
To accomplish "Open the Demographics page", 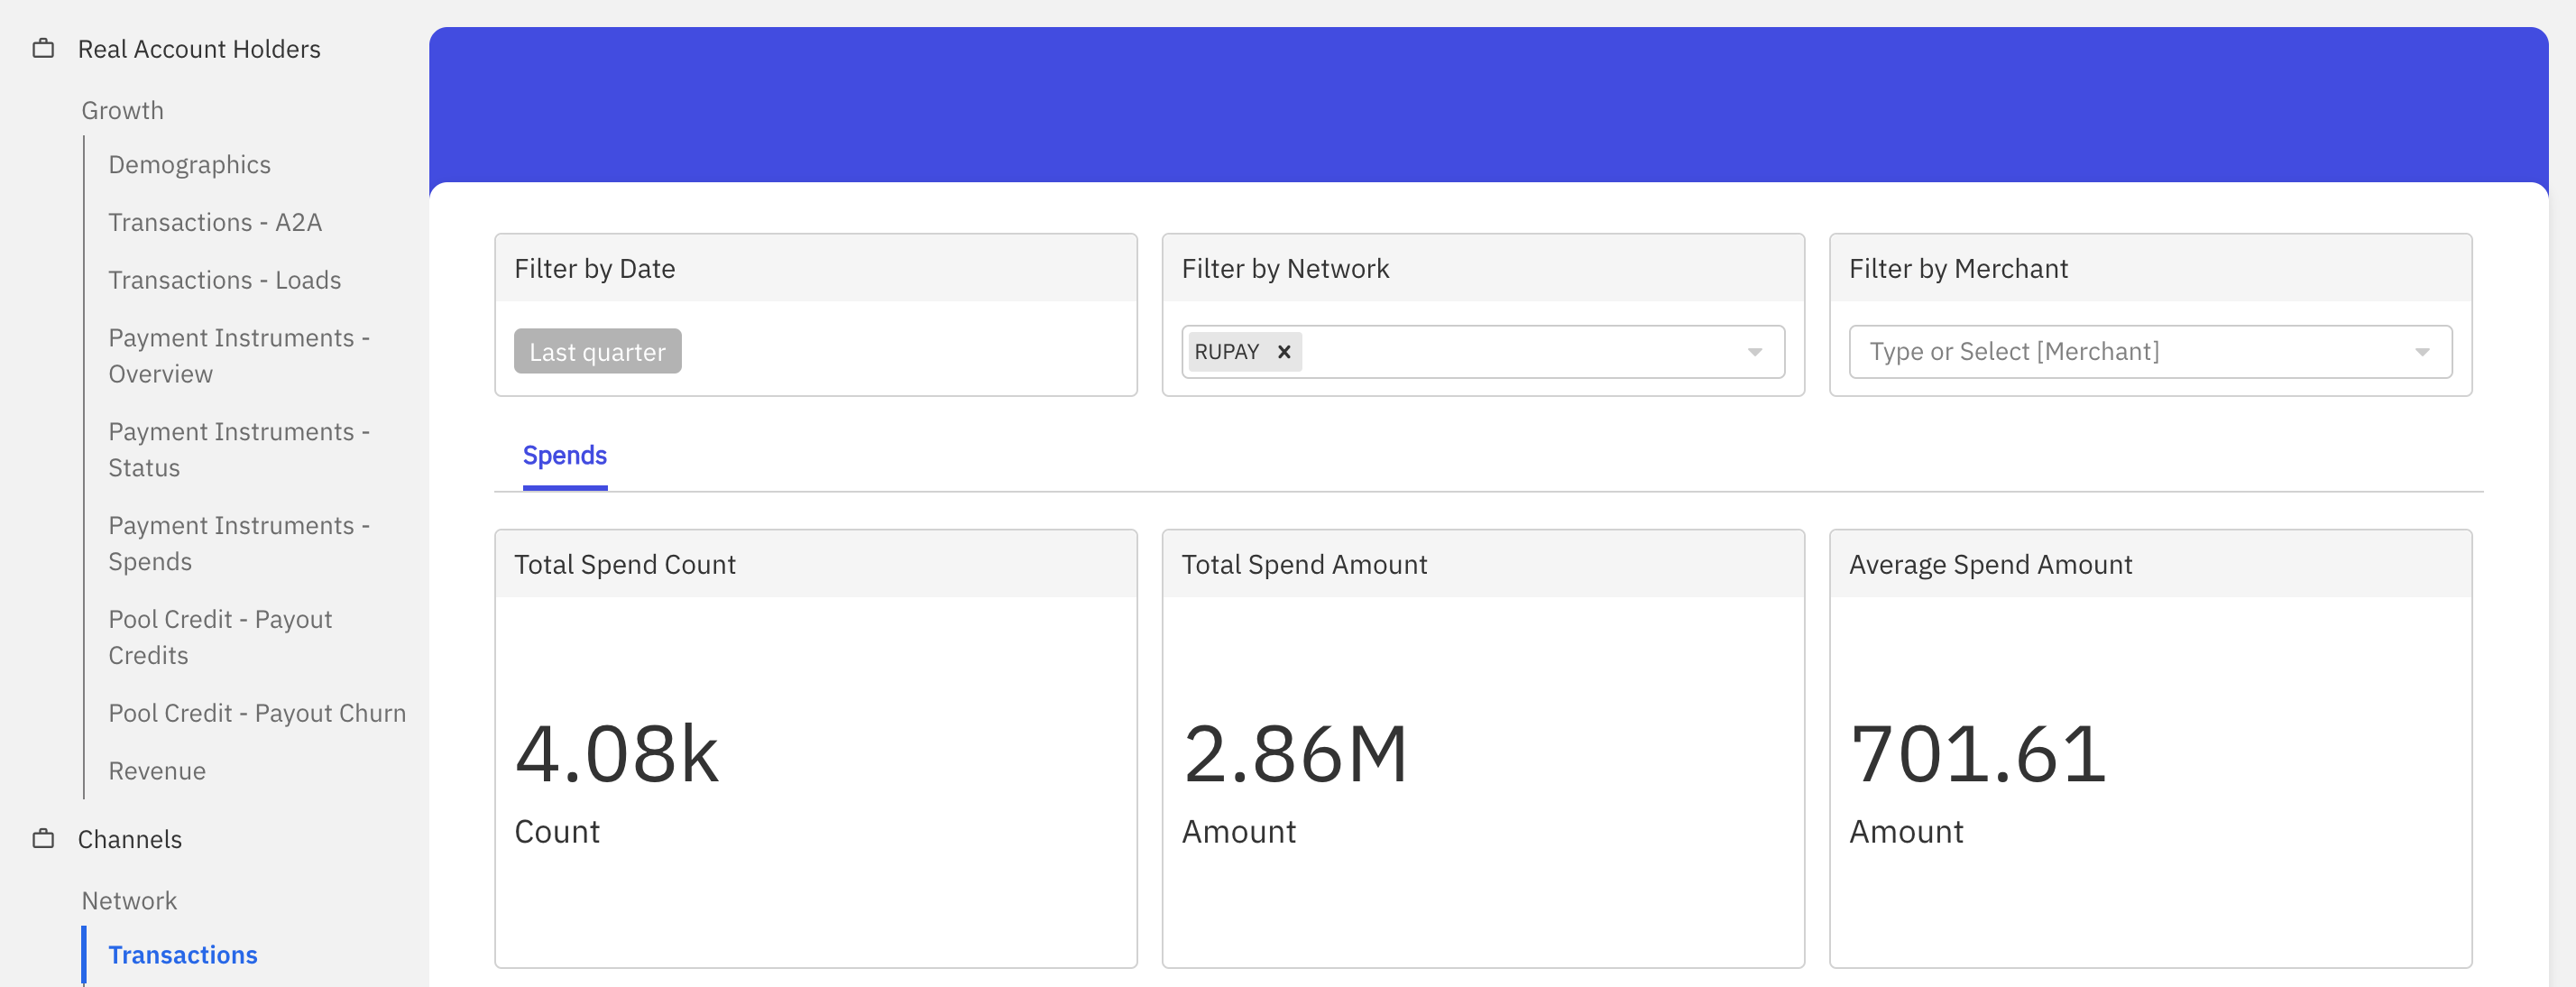I will click(x=189, y=165).
